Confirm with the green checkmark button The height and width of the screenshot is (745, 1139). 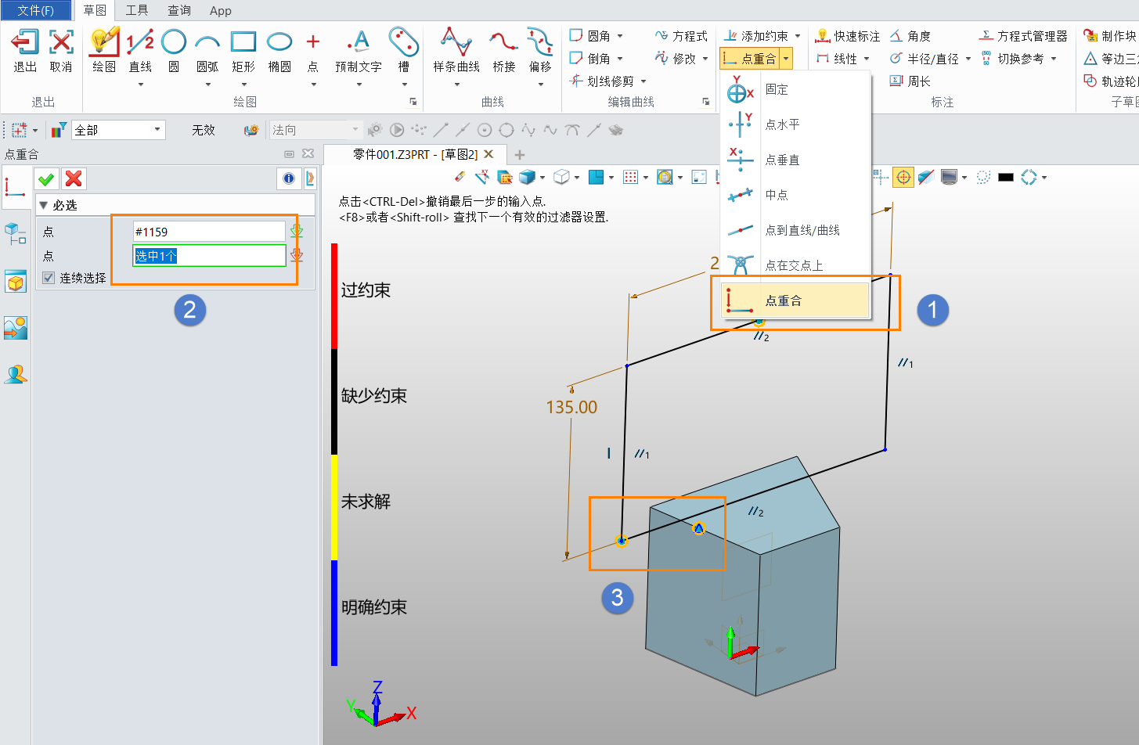click(x=46, y=179)
